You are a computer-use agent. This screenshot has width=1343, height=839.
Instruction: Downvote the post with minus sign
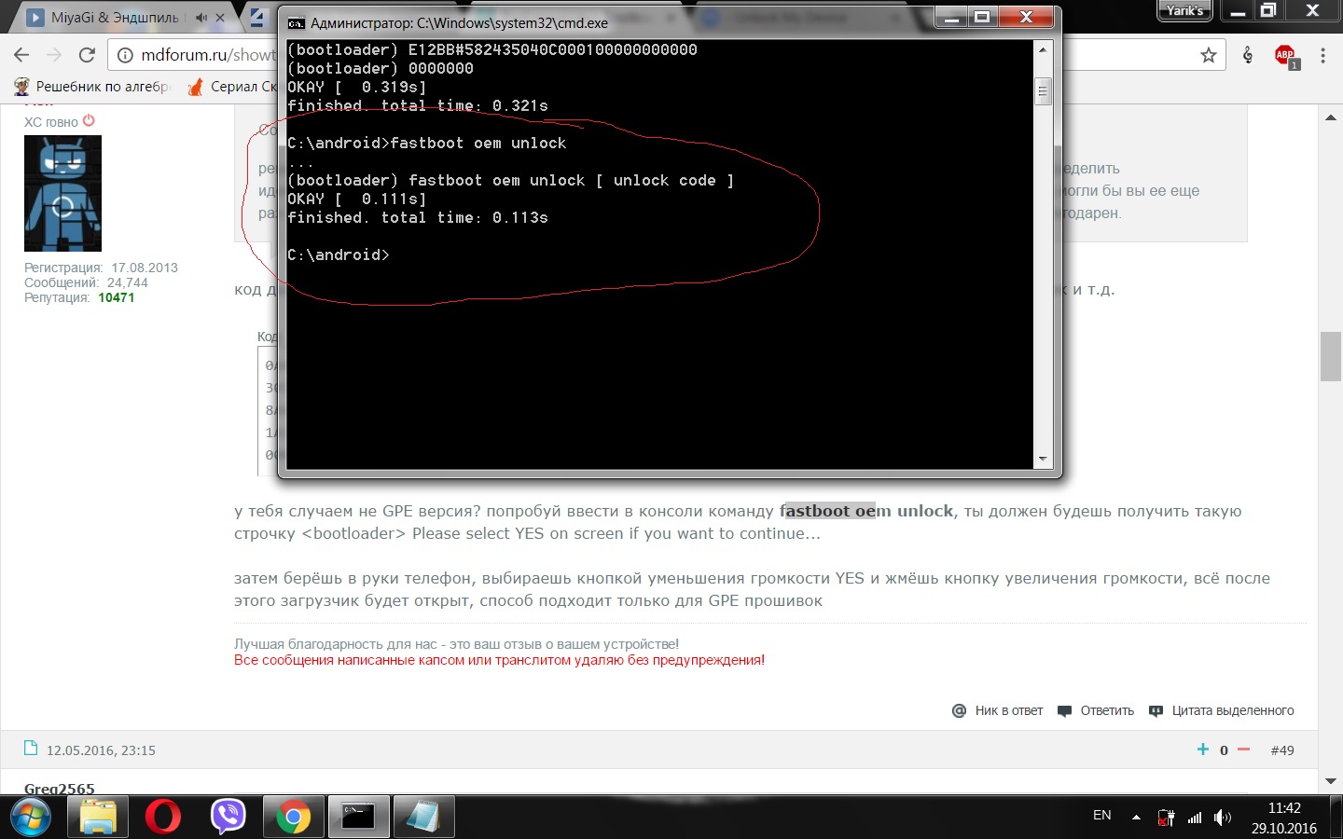[x=1243, y=750]
